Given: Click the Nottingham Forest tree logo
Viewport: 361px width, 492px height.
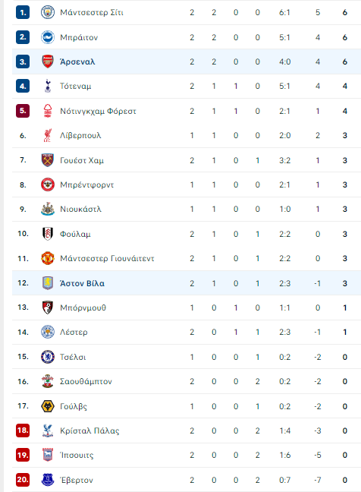Looking at the screenshot, I should [x=48, y=111].
